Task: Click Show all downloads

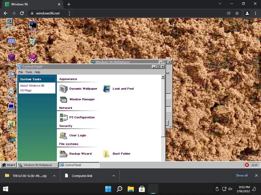Action: coord(242,175)
